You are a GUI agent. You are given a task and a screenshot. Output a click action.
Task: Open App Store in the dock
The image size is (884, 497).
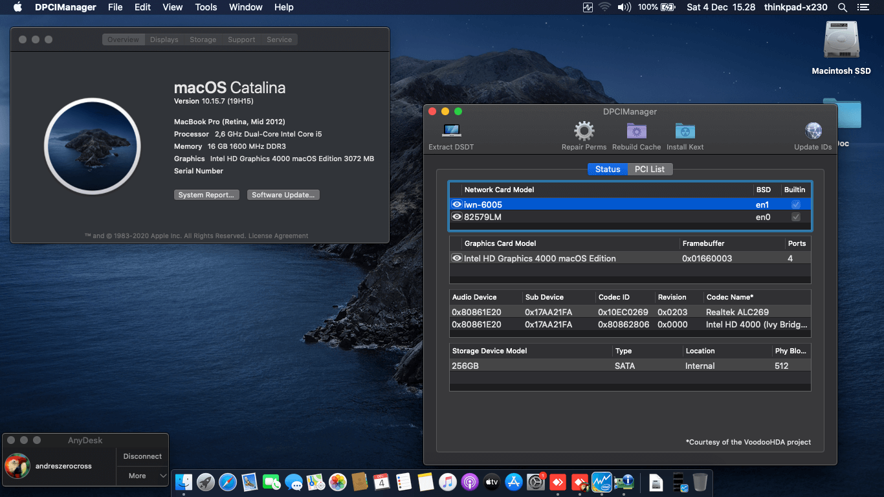513,481
